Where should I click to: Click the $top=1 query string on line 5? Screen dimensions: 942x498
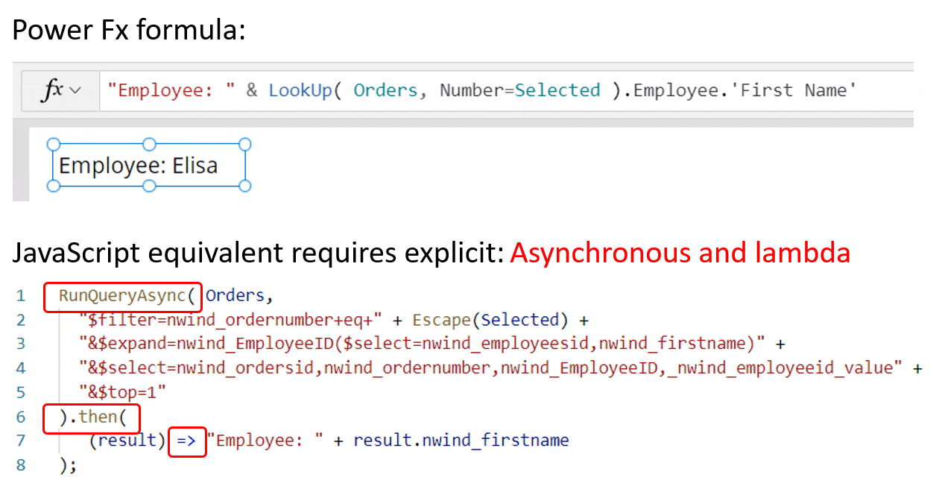coord(124,392)
